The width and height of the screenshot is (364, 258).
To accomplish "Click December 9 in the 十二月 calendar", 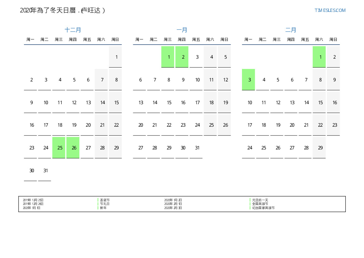I will (x=31, y=102).
